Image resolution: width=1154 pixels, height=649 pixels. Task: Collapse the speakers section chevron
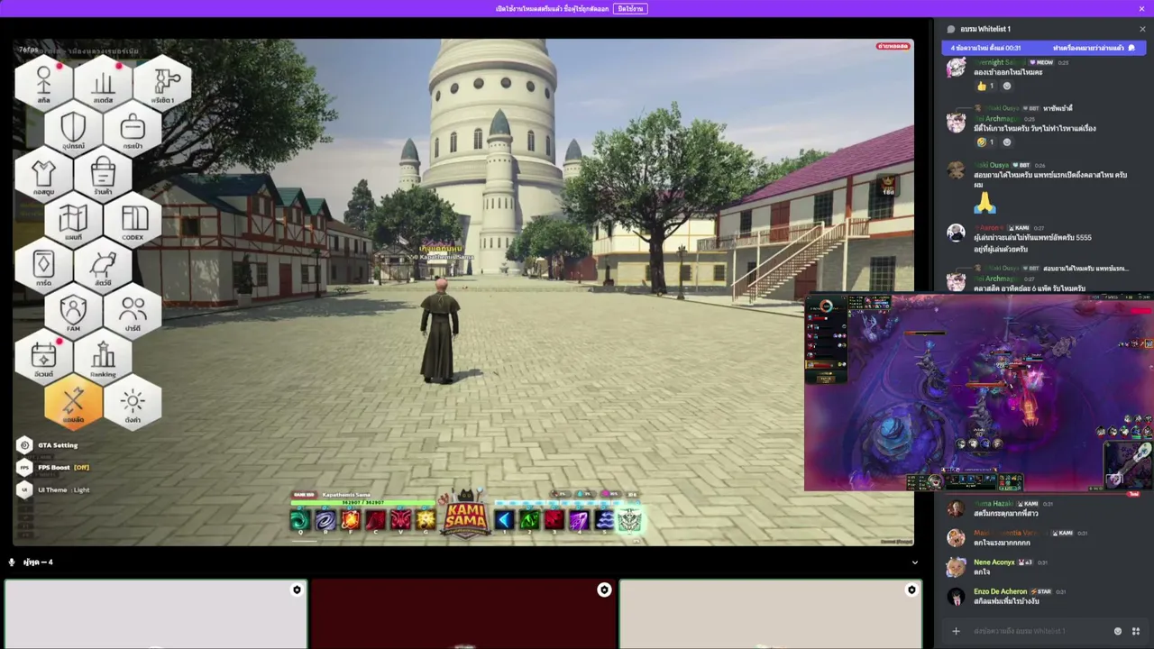pyautogui.click(x=915, y=562)
